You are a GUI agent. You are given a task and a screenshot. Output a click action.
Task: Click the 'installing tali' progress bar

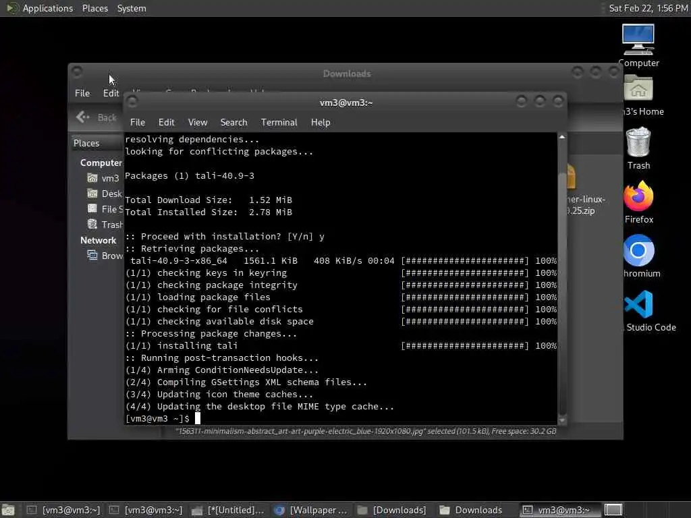464,346
